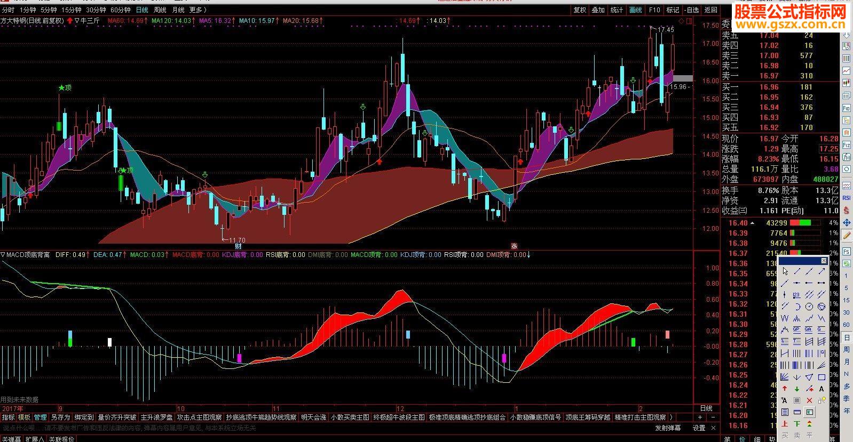853x442 pixels.
Task: Select the 主升浪罗盘 indicator
Action: 156,417
